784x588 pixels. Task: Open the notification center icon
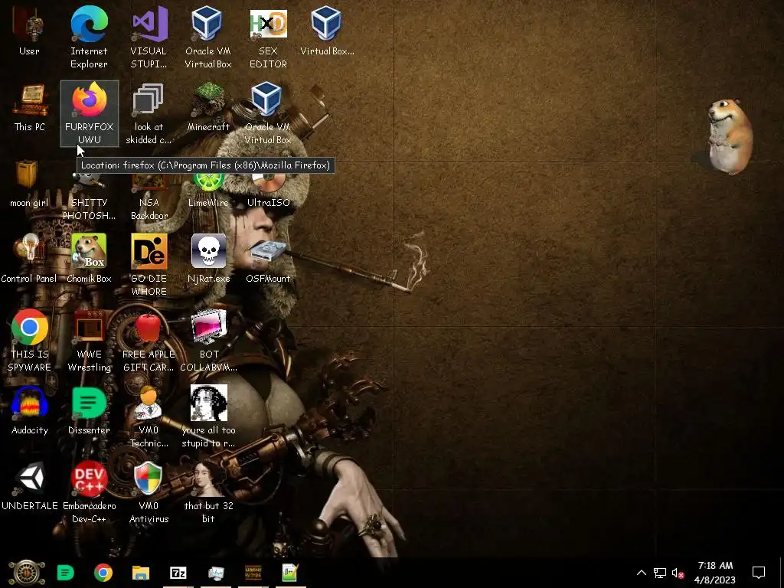[x=759, y=573]
